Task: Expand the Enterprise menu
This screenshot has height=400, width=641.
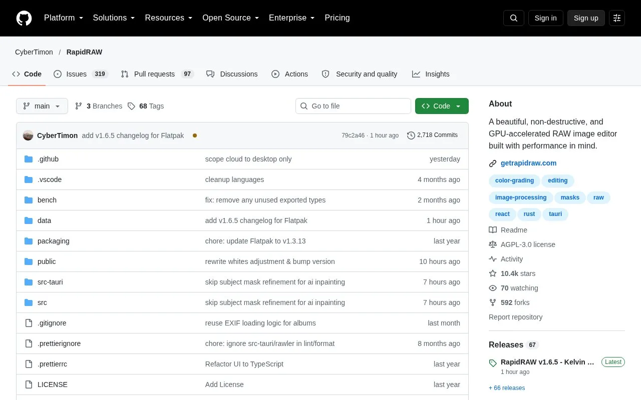Action: click(x=292, y=18)
